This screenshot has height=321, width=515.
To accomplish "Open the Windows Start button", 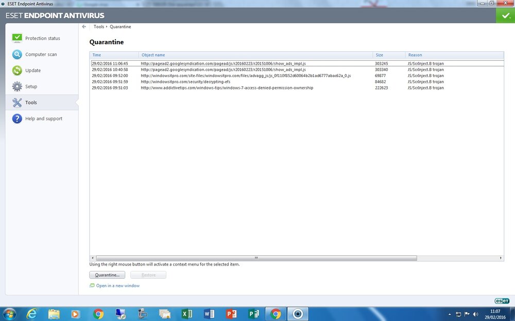I will [x=9, y=314].
